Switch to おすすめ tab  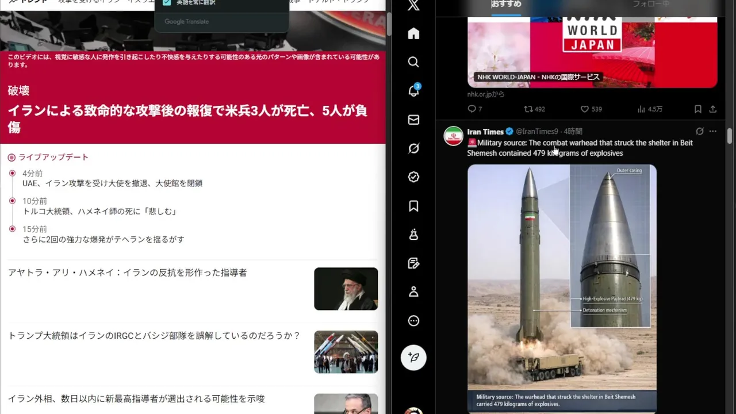coord(506,4)
